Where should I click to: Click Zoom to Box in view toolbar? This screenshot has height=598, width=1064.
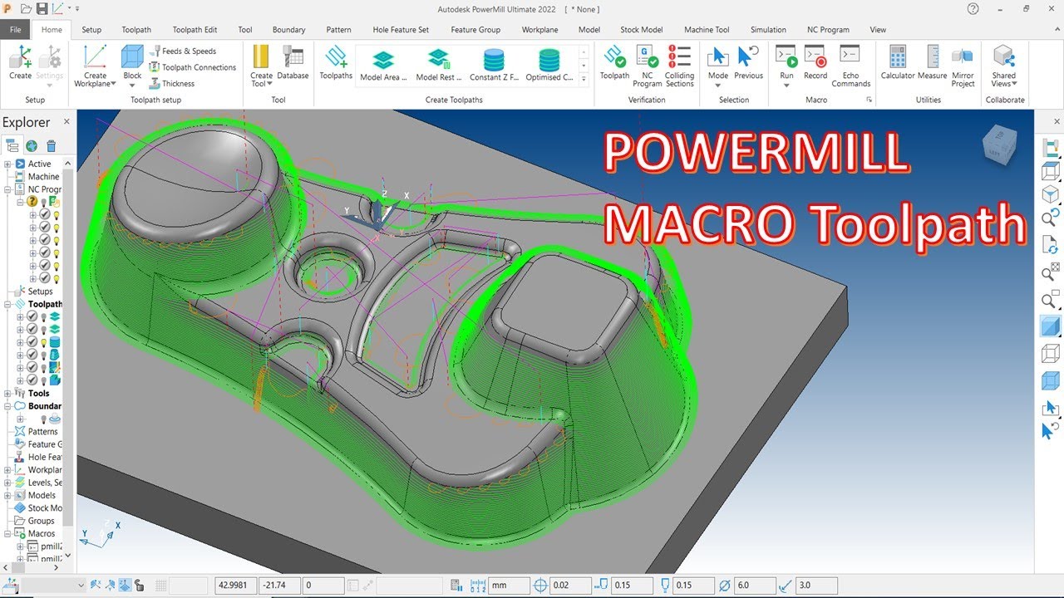pyautogui.click(x=1051, y=300)
